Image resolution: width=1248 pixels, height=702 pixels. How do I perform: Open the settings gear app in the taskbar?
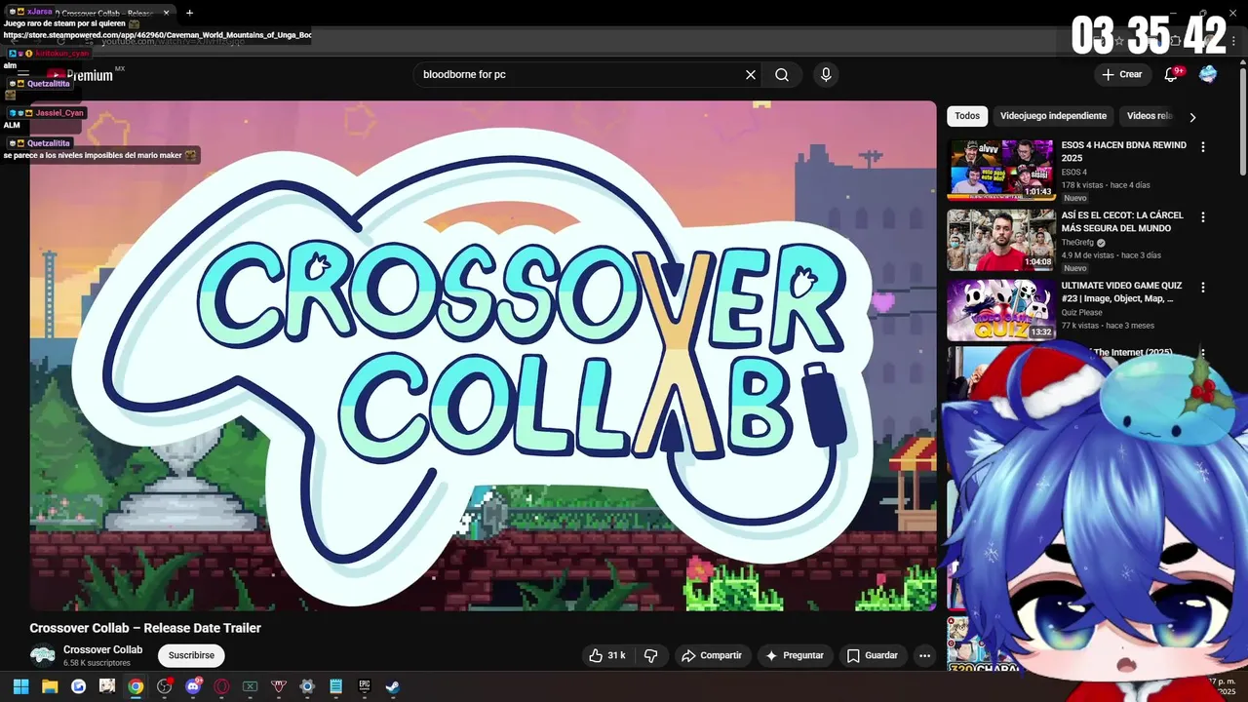click(x=307, y=686)
